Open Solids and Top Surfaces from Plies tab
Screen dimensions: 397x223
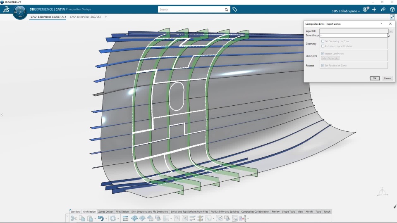[x=189, y=211]
